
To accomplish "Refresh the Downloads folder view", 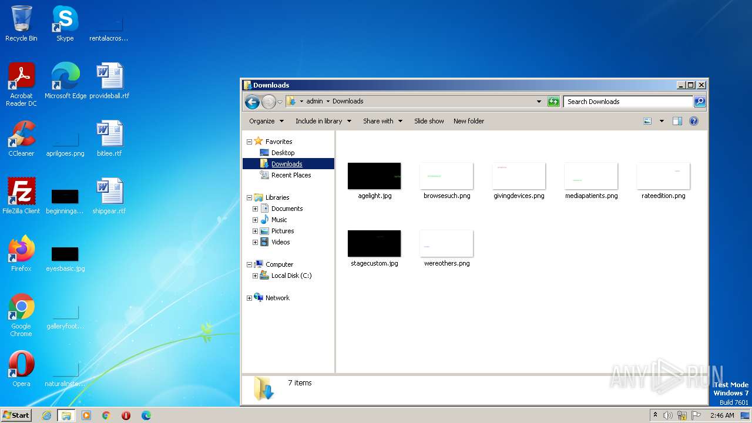I will click(x=553, y=102).
